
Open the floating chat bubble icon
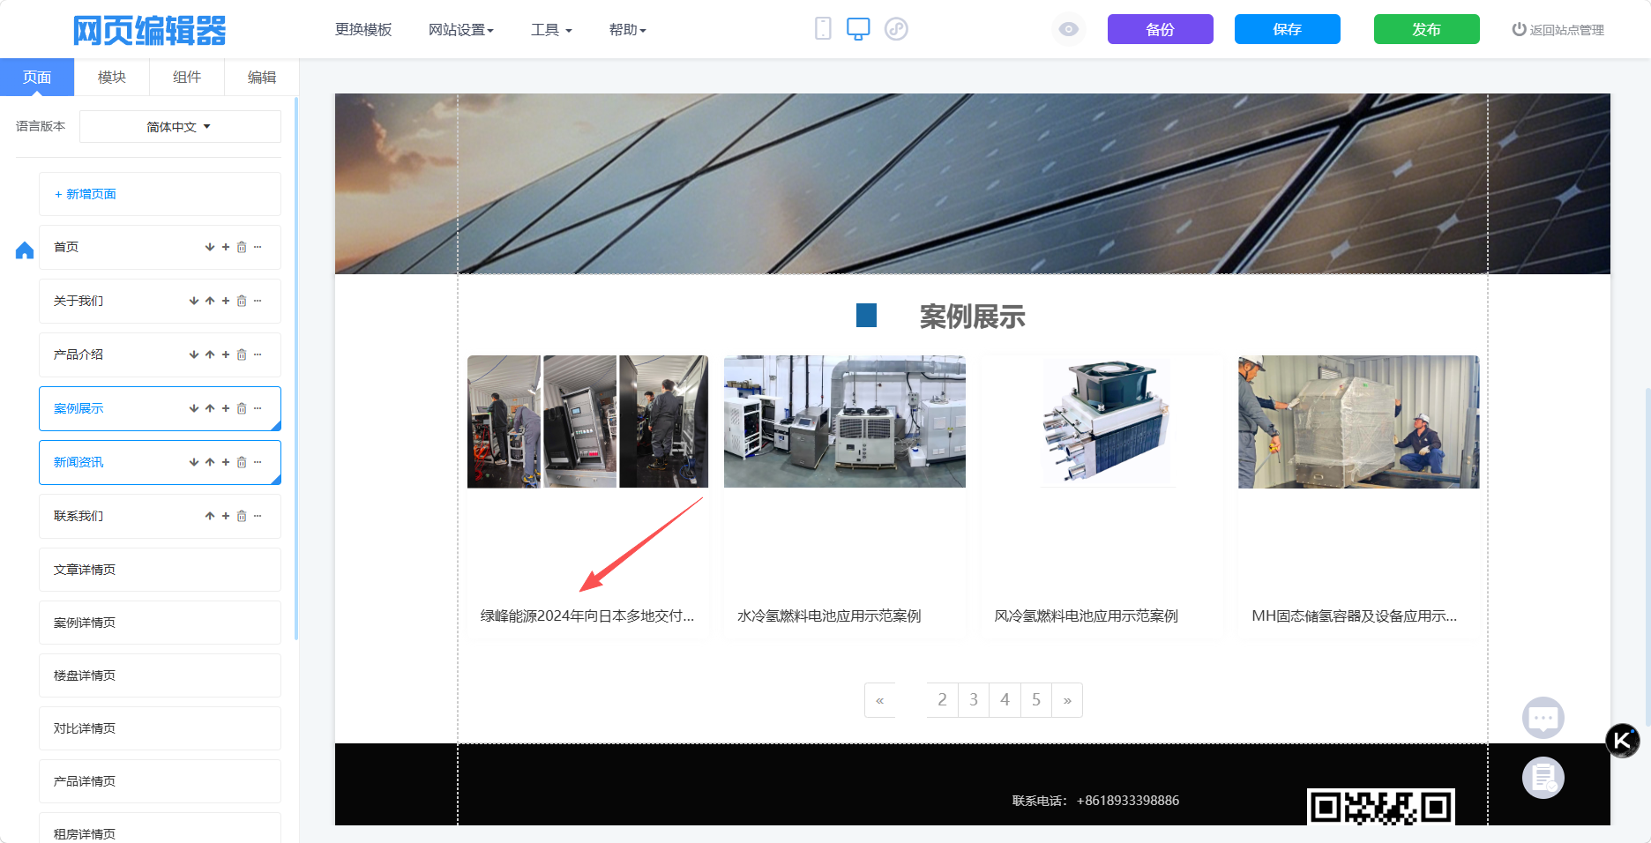coord(1543,718)
